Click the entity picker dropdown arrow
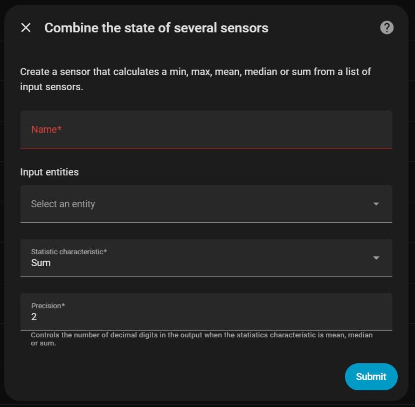The width and height of the screenshot is (415, 407). [x=376, y=204]
